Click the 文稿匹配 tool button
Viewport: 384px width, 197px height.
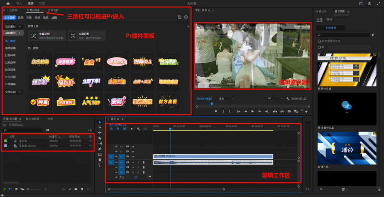point(87,36)
